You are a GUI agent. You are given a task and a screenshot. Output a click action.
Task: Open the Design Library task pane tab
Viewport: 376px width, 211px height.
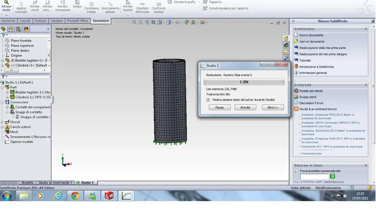pyautogui.click(x=286, y=45)
